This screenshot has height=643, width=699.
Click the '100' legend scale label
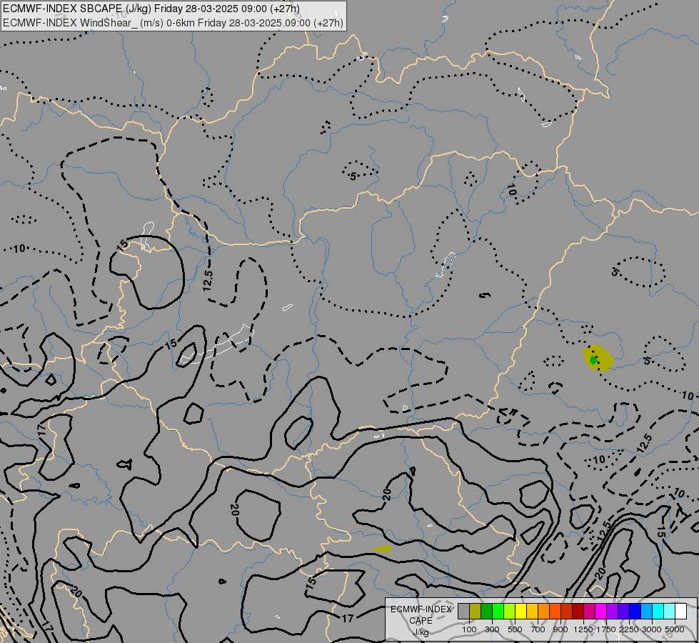(x=469, y=629)
